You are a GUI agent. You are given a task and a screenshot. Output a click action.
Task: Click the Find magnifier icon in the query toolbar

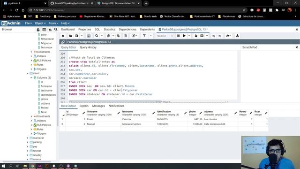97,36
